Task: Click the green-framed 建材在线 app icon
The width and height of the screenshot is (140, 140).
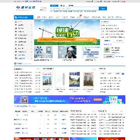Action: [x=107, y=50]
